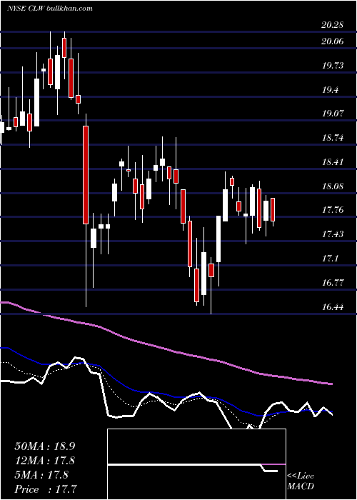Click the 19.07 price level label
357x500 pixels.
333,114
